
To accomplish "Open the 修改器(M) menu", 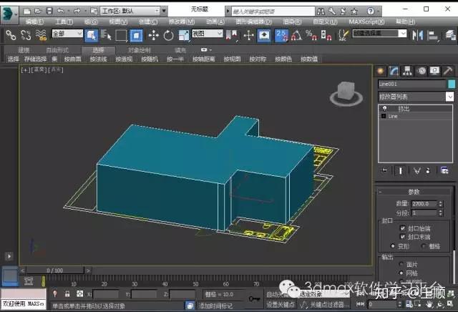I will [x=182, y=22].
